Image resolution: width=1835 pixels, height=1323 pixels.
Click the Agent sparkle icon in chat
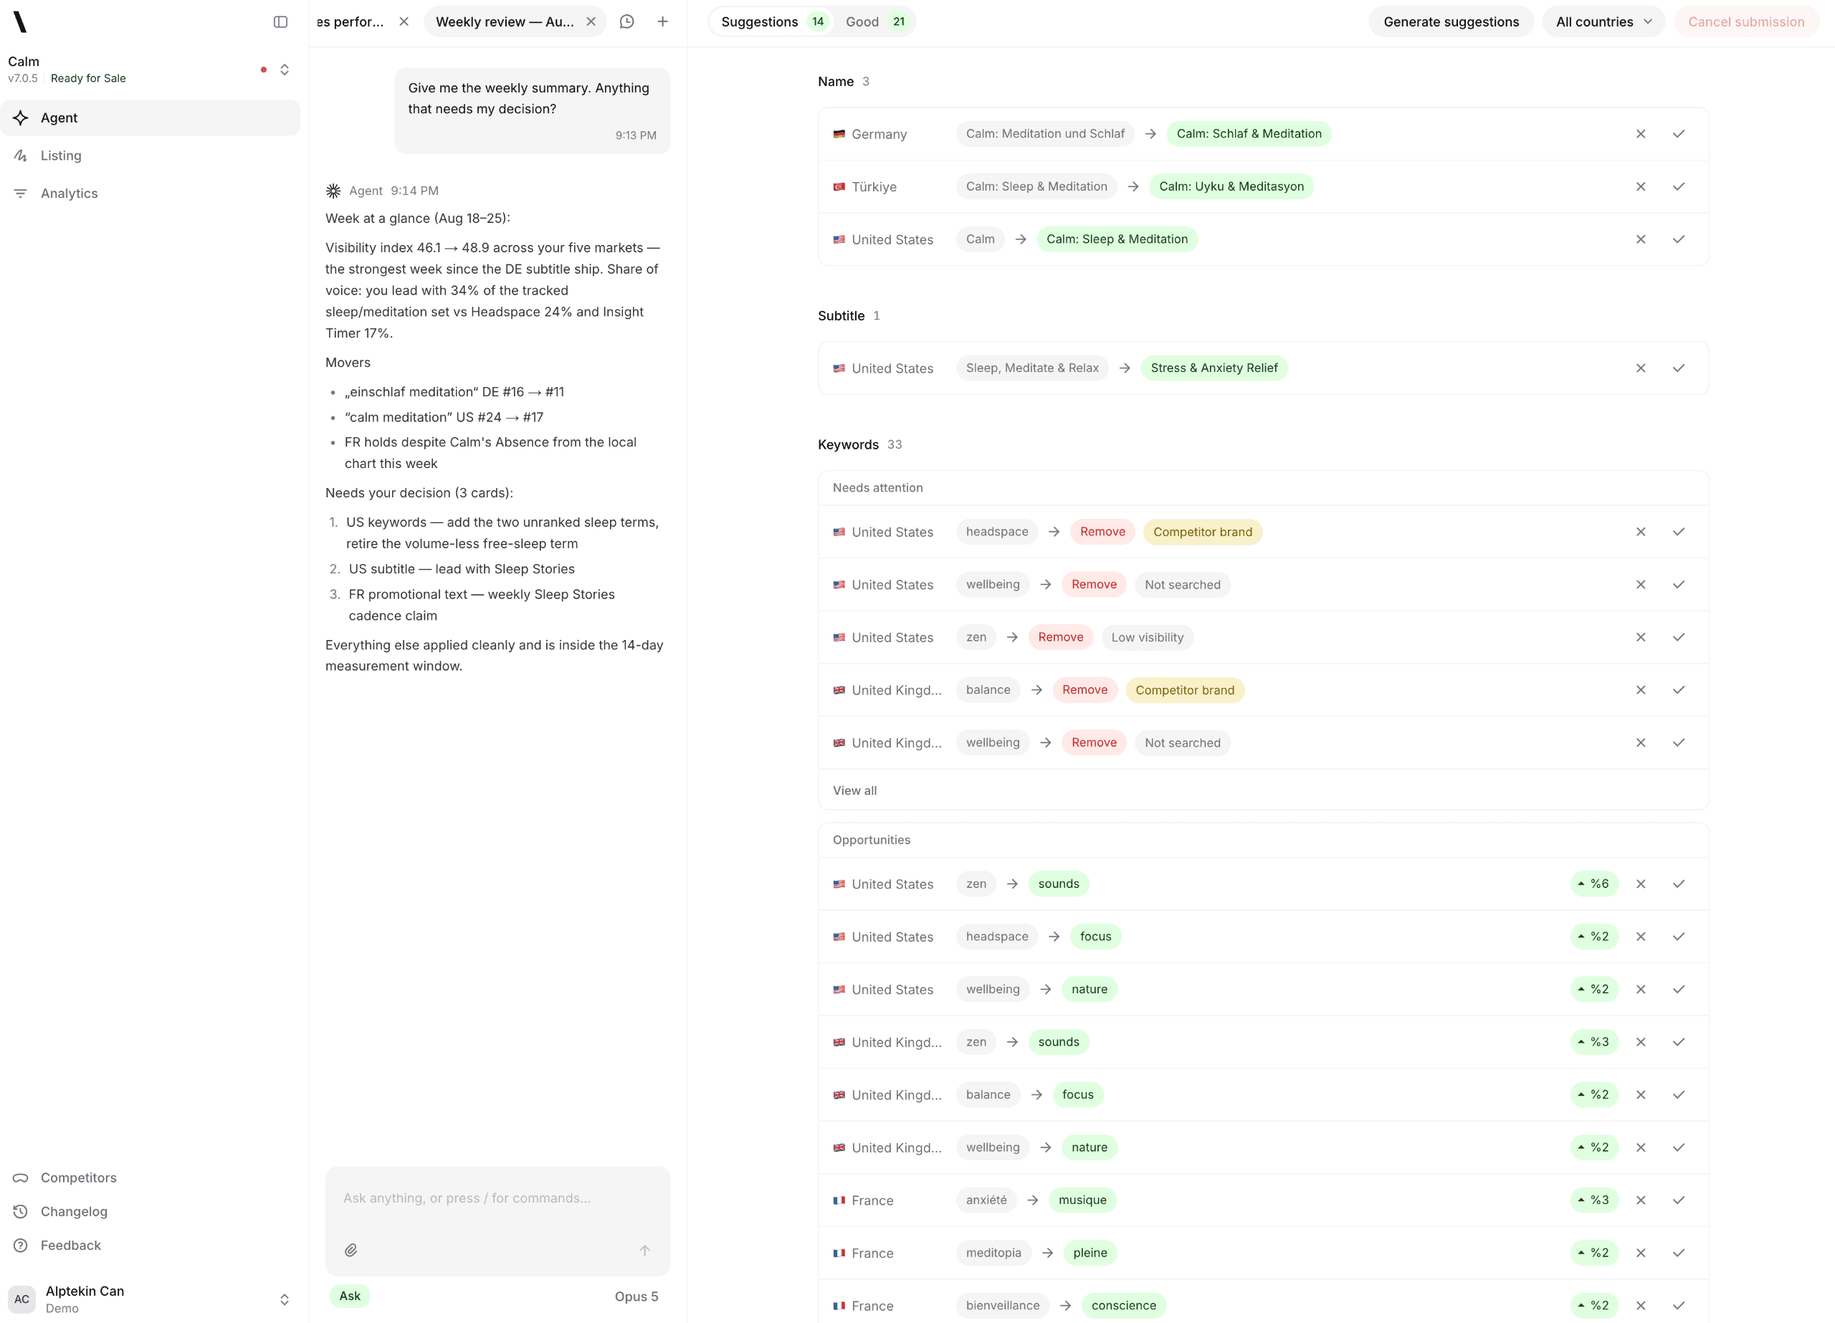pyautogui.click(x=333, y=191)
